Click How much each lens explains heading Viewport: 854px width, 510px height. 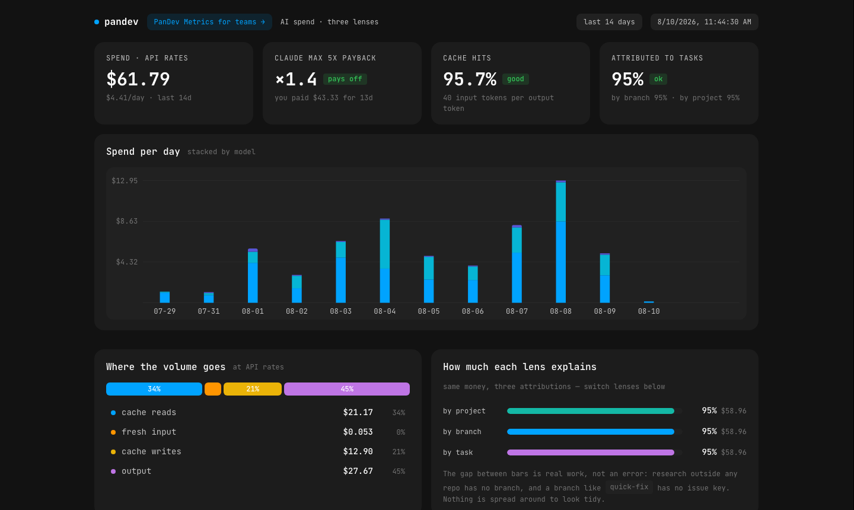pos(520,367)
